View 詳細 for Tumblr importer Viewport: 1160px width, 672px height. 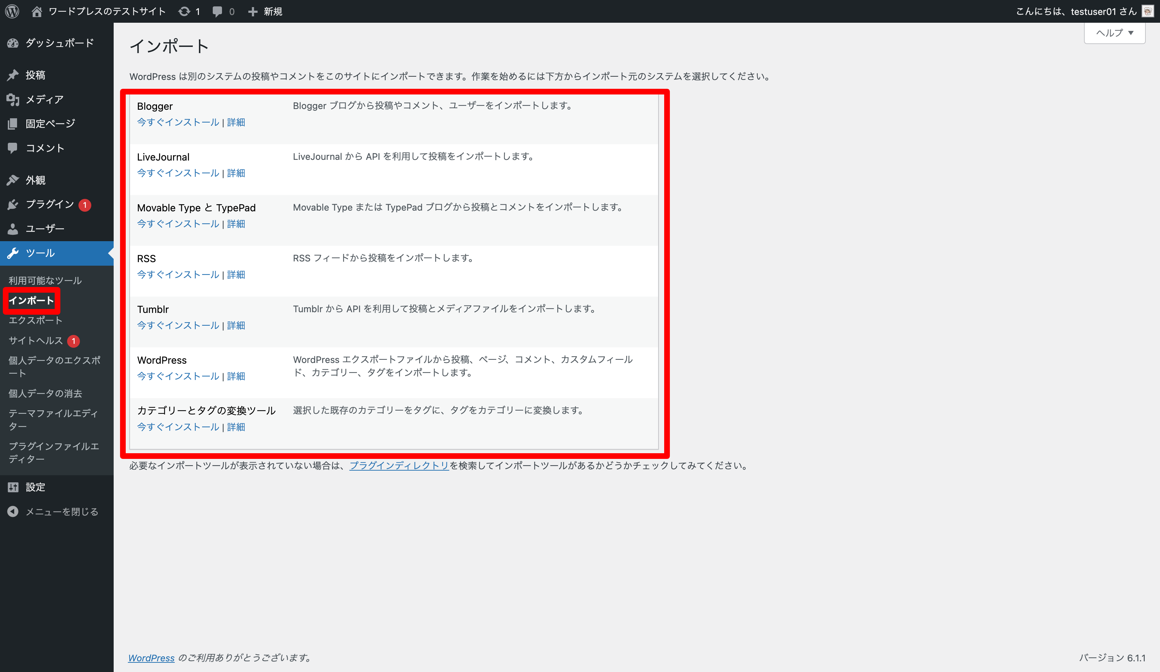click(236, 325)
